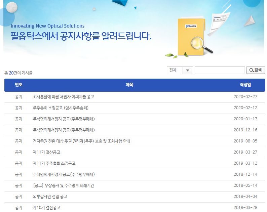Screen dimensions: 267x212
Task: Open 주식명의개서정지 공고 dated 2018-12-14
Action: 64,174
